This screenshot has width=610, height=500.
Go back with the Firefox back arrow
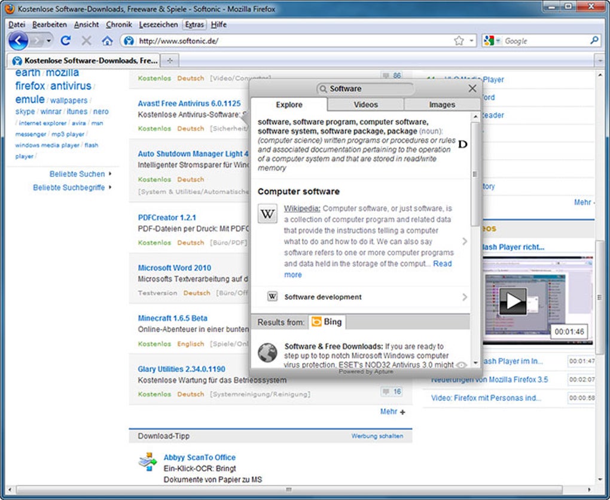pos(18,41)
